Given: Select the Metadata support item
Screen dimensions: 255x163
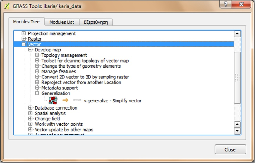Looking at the screenshot, I should [60, 88].
